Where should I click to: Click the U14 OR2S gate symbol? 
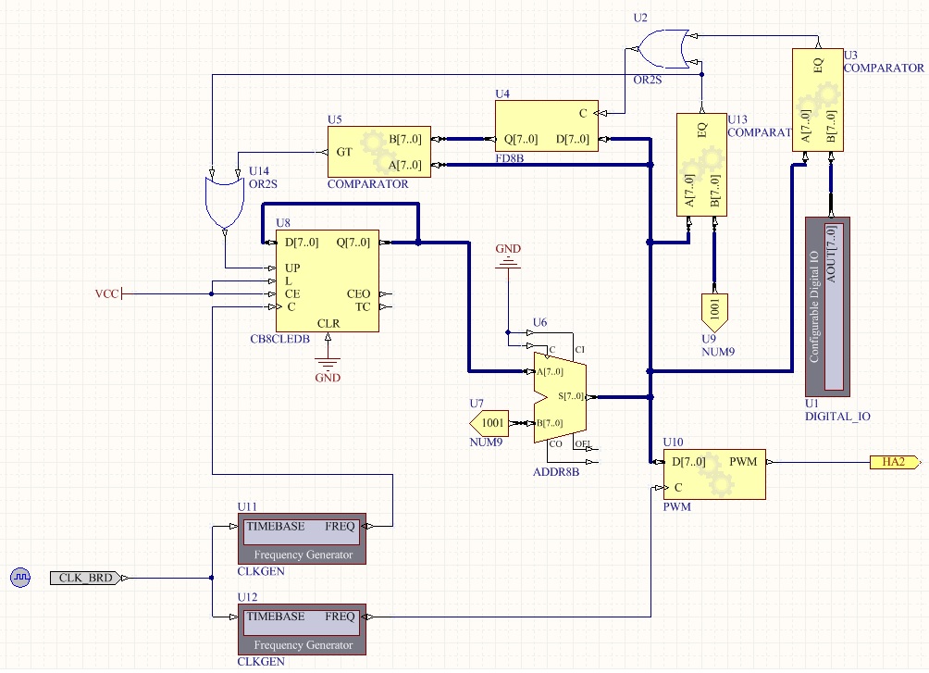pos(223,199)
